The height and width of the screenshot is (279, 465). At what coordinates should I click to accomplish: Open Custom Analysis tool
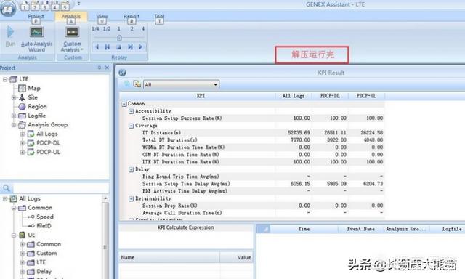pos(73,39)
